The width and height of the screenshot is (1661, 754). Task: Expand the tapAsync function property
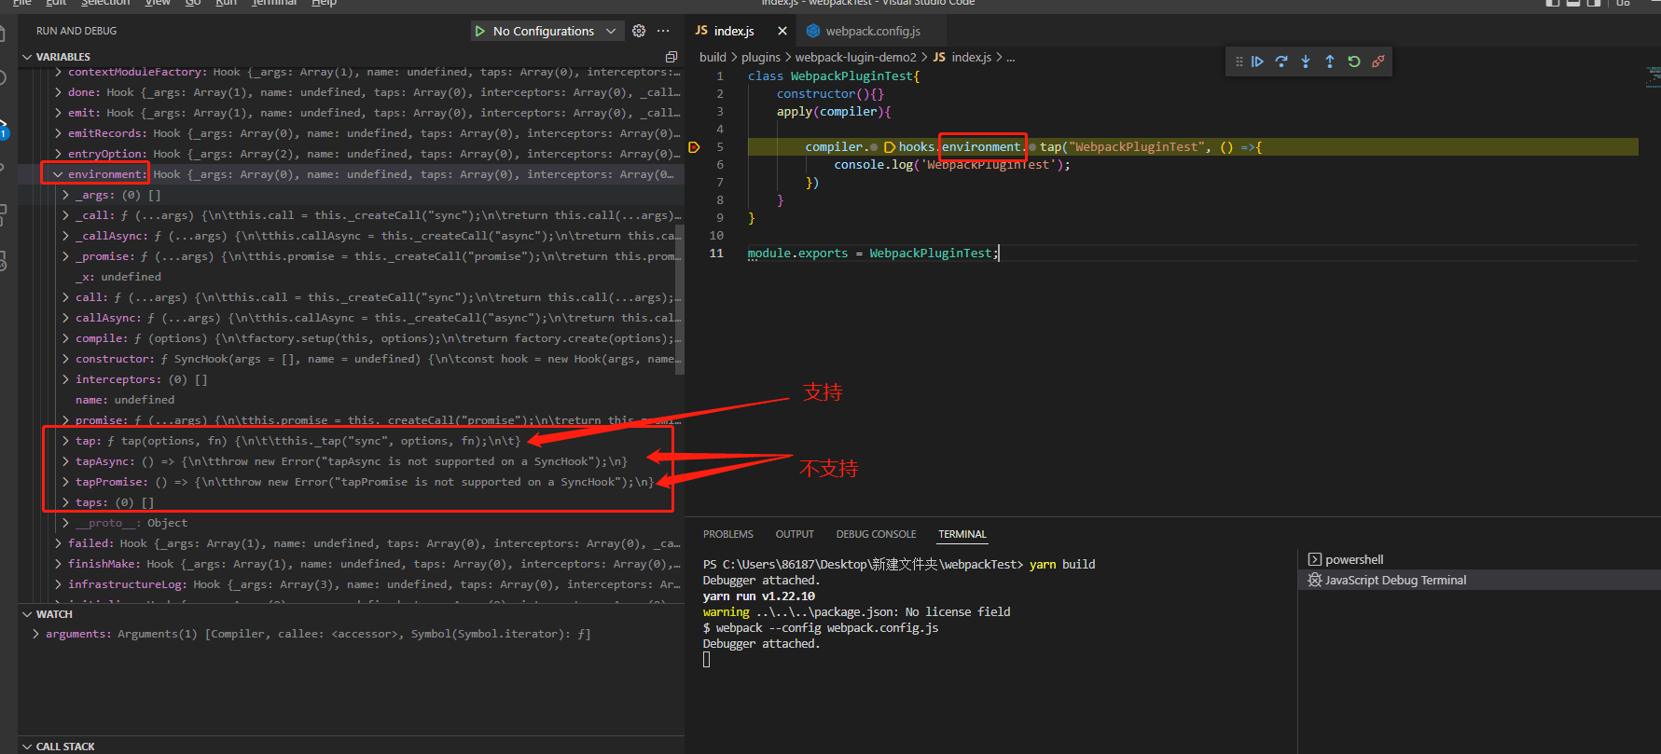click(x=65, y=461)
